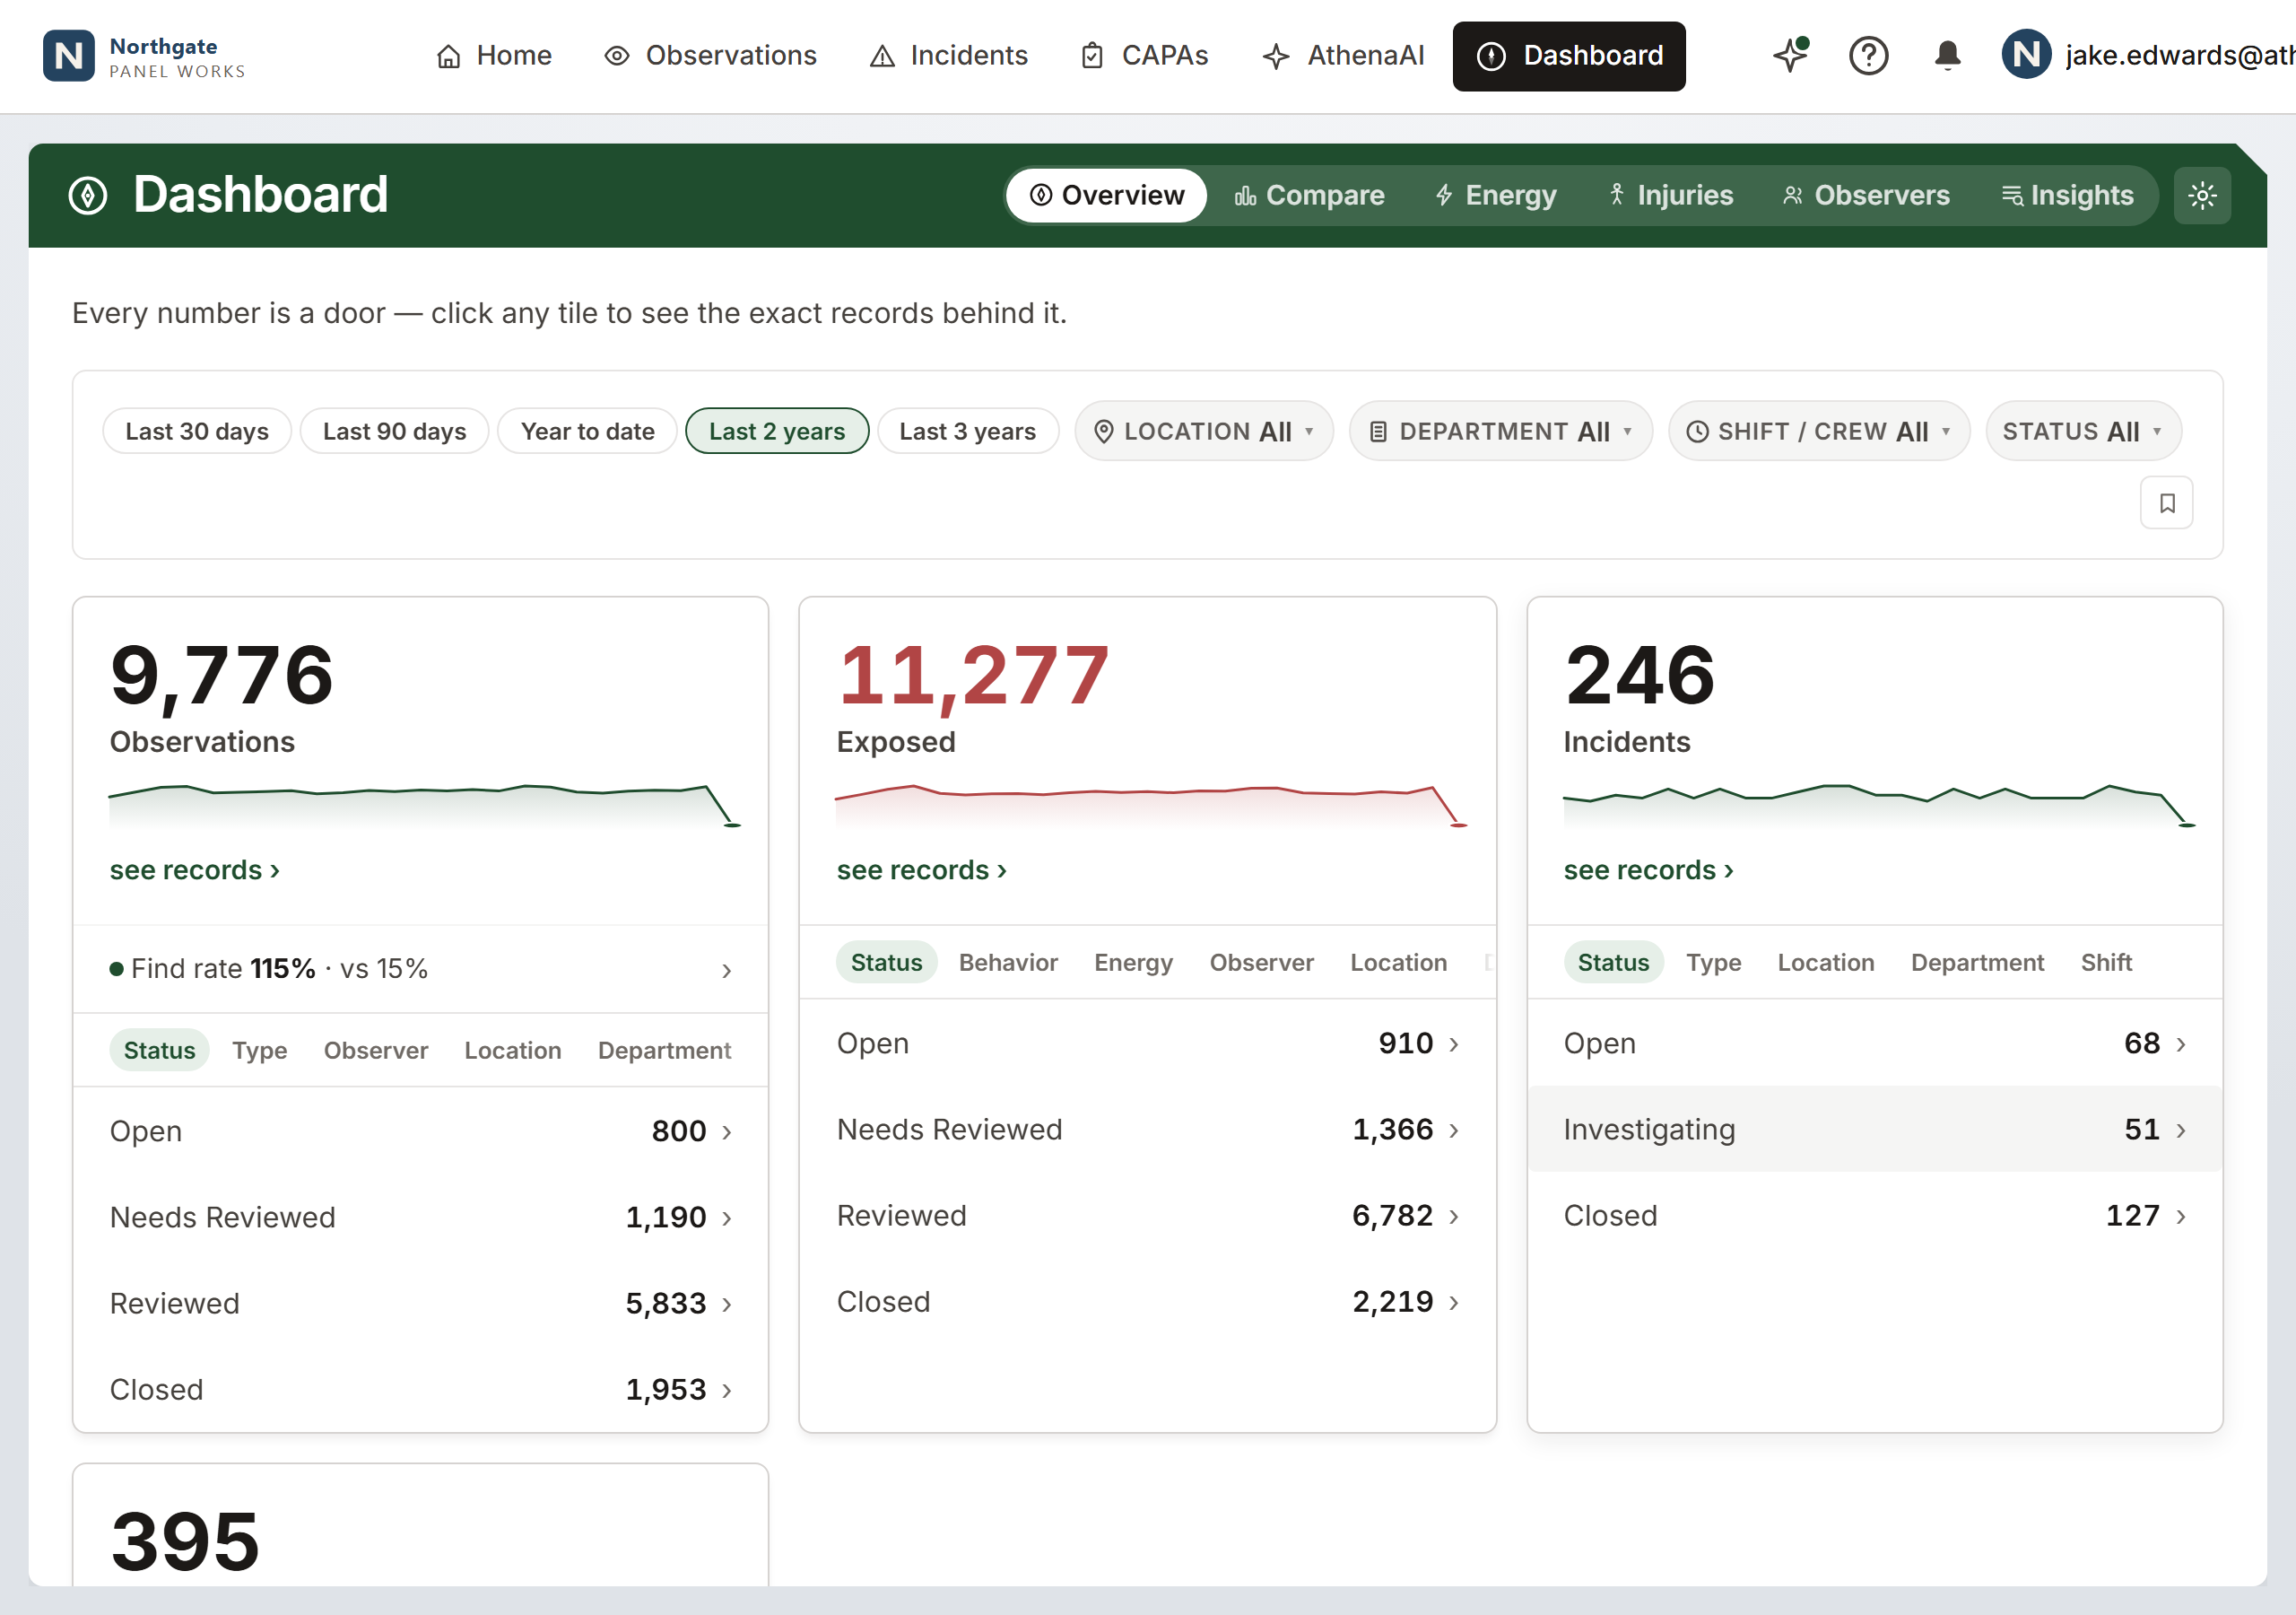
Task: Go to Home in the top nav
Action: point(494,56)
